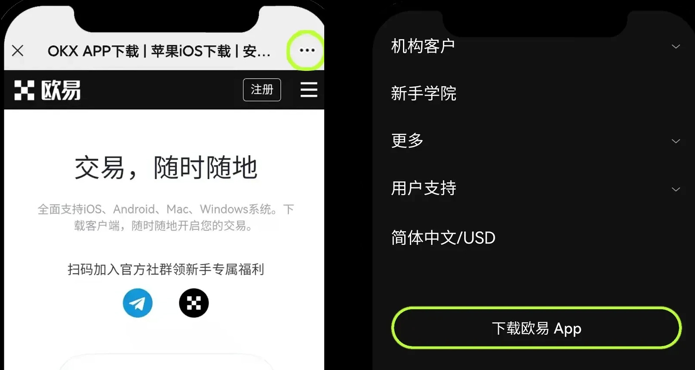695x370 pixels.
Task: Click the 扫码加入官方社群领新手专属福利 text
Action: coord(166,270)
